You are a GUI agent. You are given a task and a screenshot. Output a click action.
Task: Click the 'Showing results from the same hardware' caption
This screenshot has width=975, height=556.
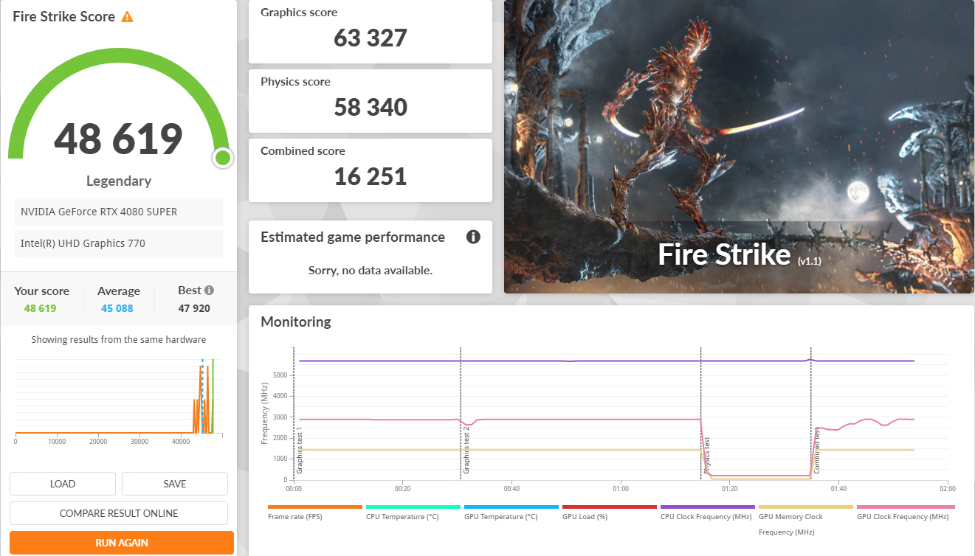pyautogui.click(x=119, y=340)
